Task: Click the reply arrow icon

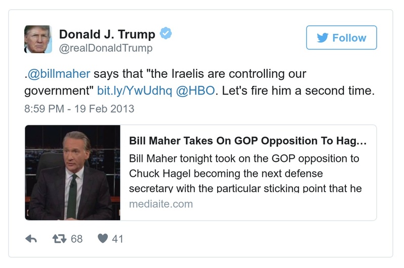Action: pyautogui.click(x=31, y=238)
